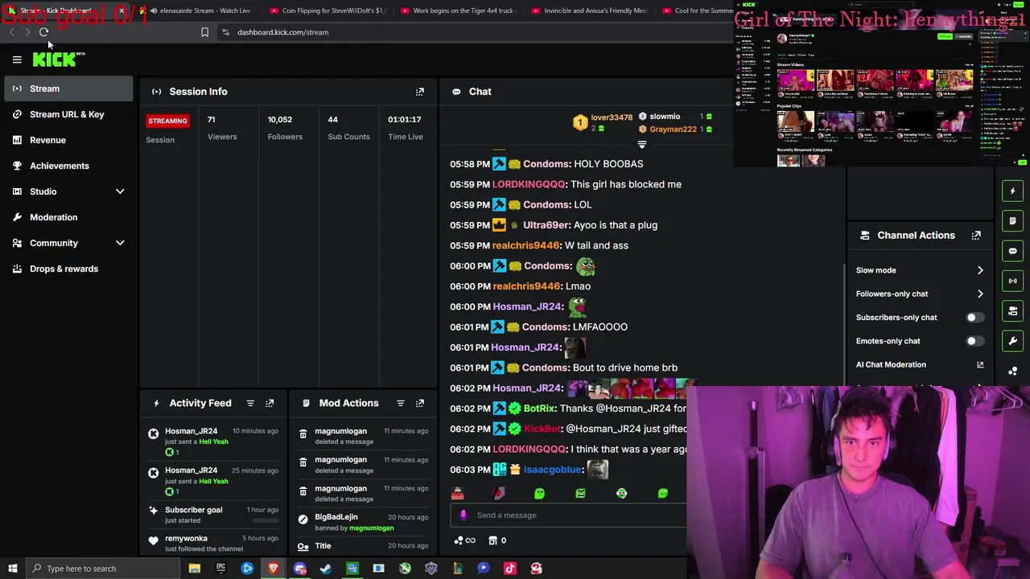Select the remywonka followed activity entry
This screenshot has height=579, width=1030.
click(213, 544)
